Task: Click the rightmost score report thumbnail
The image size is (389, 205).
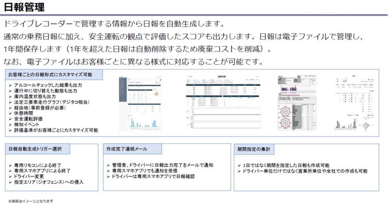Action: point(353,103)
